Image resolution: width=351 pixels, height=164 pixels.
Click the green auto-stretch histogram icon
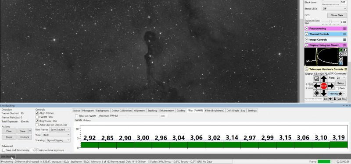click(340, 50)
